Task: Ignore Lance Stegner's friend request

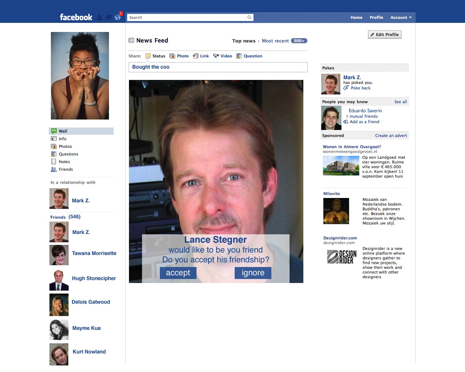Action: click(x=253, y=273)
